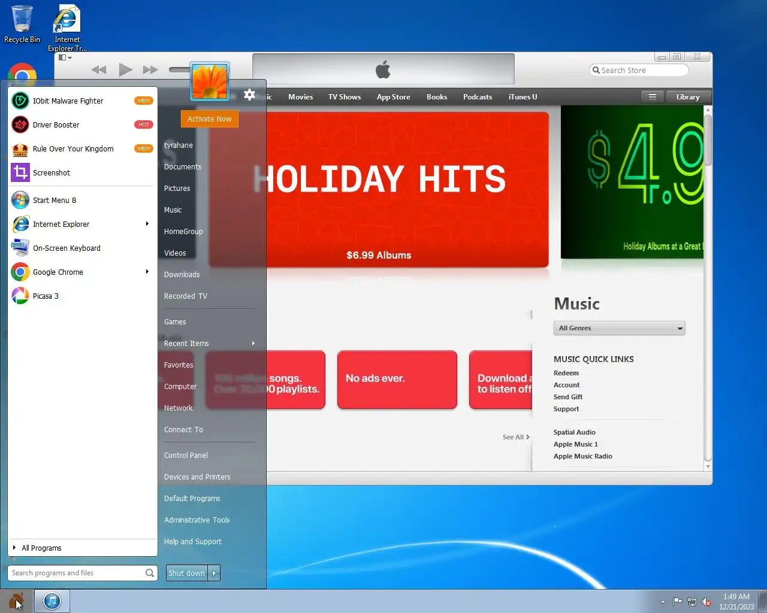Image resolution: width=767 pixels, height=613 pixels.
Task: Click the iTunes volume slider
Action: tap(179, 70)
